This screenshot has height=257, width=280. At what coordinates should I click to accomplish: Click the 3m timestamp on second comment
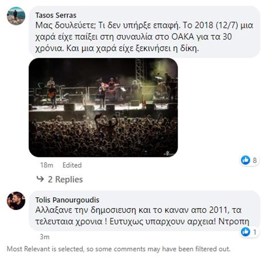tap(45, 237)
